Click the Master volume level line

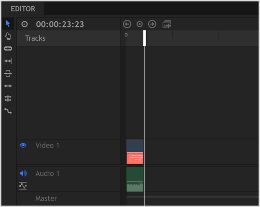click(x=192, y=197)
